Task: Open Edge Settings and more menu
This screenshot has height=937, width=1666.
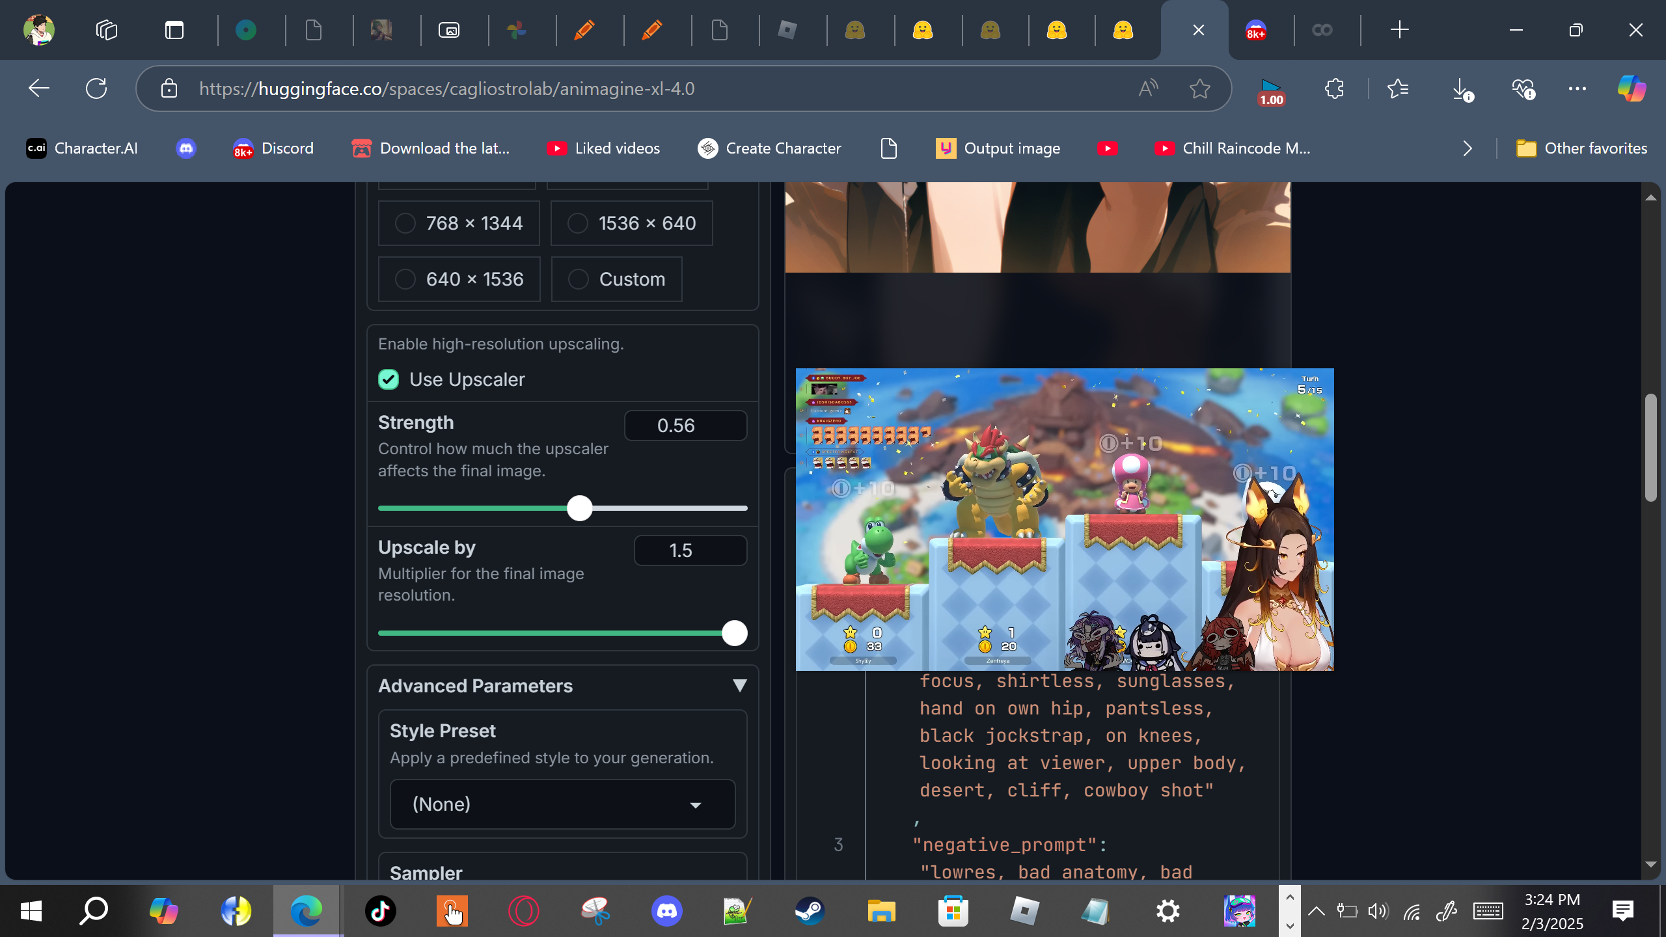Action: [1577, 88]
